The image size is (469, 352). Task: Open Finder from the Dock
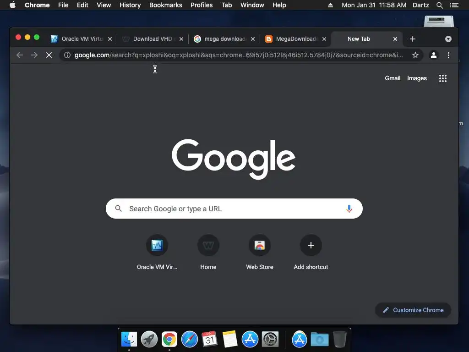pyautogui.click(x=129, y=339)
